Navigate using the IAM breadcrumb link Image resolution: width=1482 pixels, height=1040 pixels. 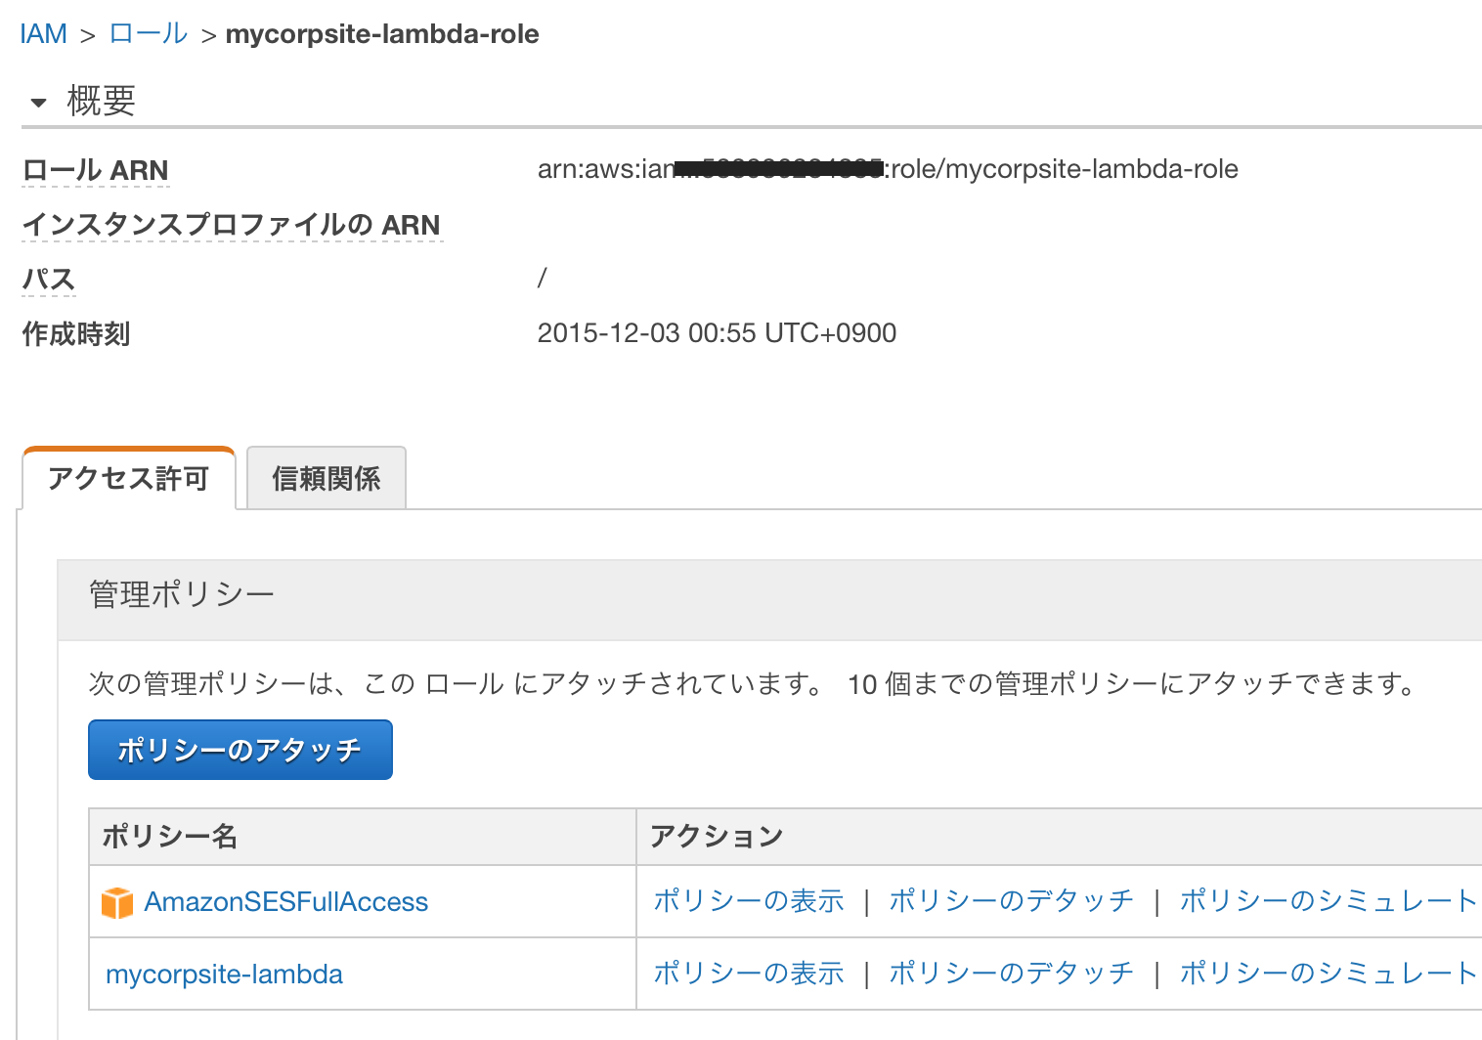pos(43,32)
